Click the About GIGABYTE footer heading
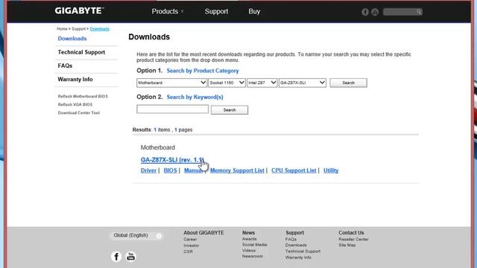The image size is (477, 268). pos(203,233)
